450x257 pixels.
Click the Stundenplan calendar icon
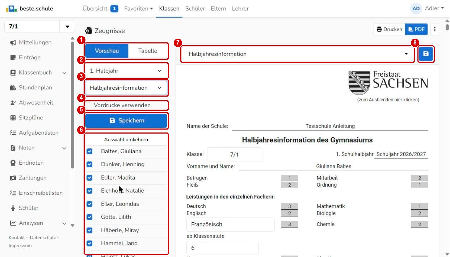[x=13, y=88]
